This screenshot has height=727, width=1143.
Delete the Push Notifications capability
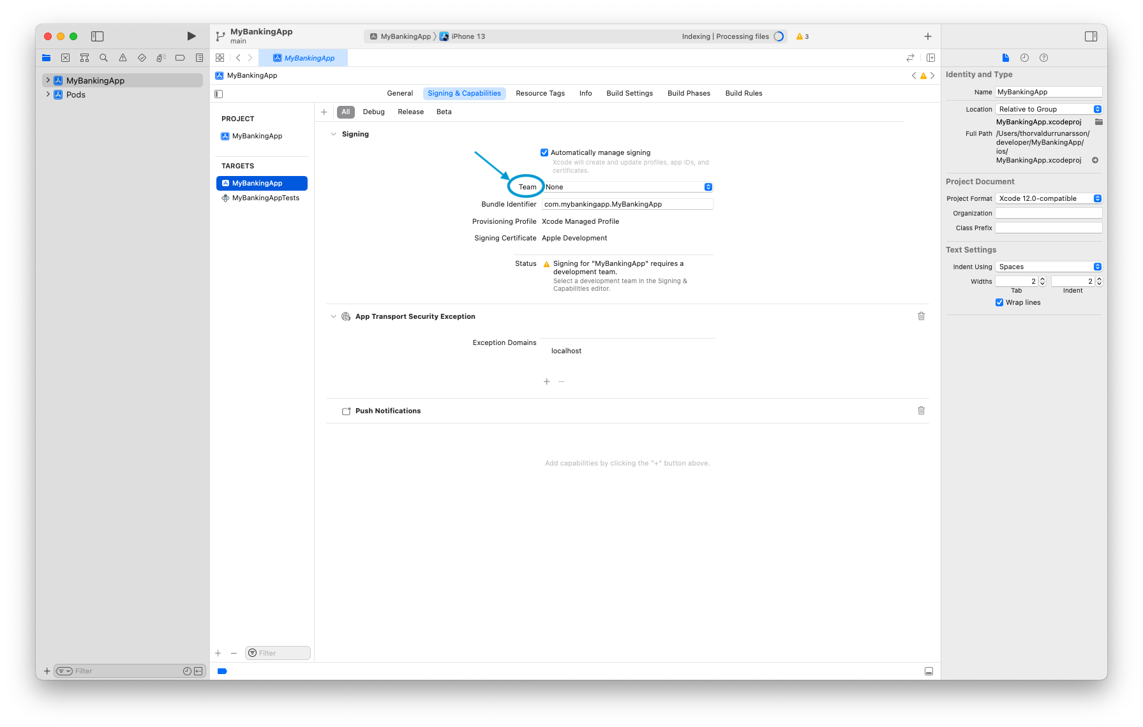point(921,411)
